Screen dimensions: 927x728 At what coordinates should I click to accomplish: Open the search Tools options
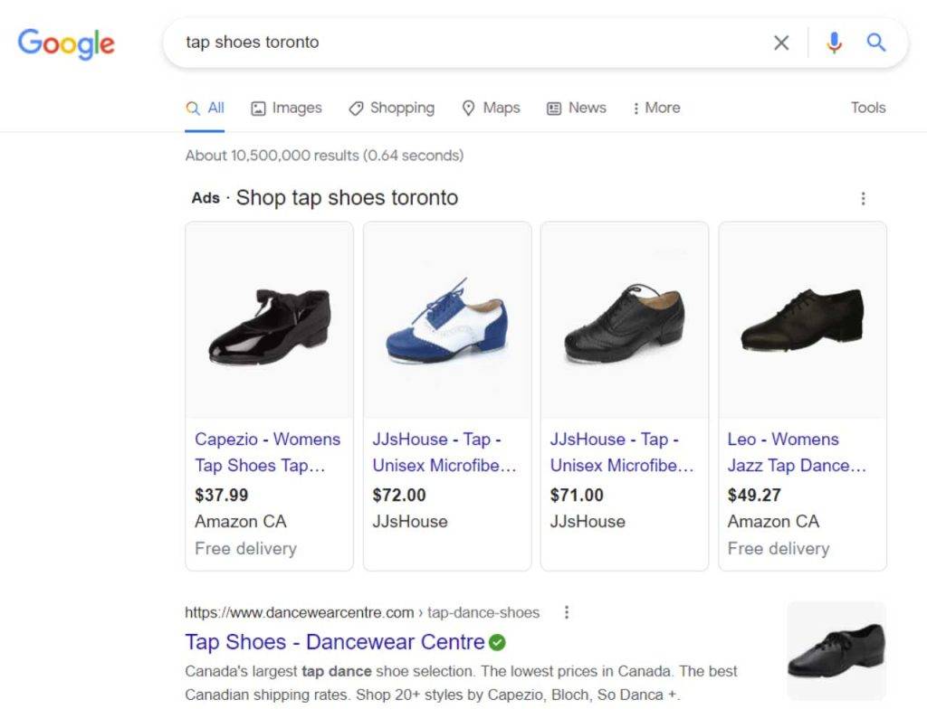(868, 108)
